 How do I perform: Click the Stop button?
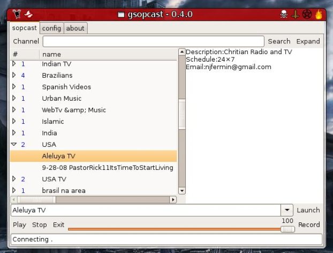(40, 225)
